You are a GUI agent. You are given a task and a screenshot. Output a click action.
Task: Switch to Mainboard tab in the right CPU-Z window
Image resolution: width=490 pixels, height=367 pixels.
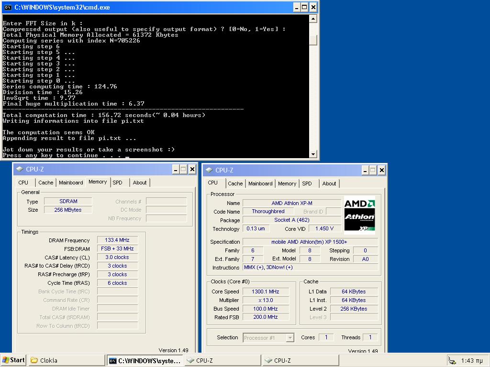click(260, 183)
